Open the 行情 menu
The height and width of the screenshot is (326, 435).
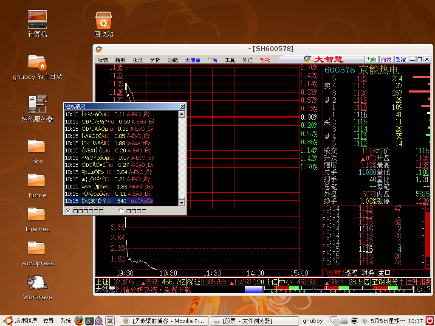pyautogui.click(x=103, y=60)
